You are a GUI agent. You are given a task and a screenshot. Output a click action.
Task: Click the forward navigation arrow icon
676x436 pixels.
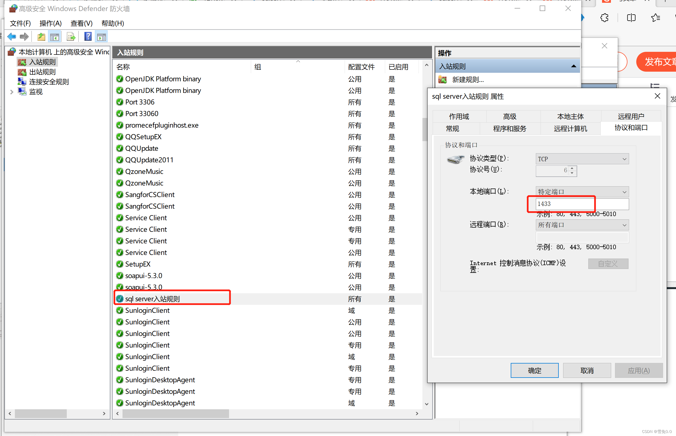(25, 36)
